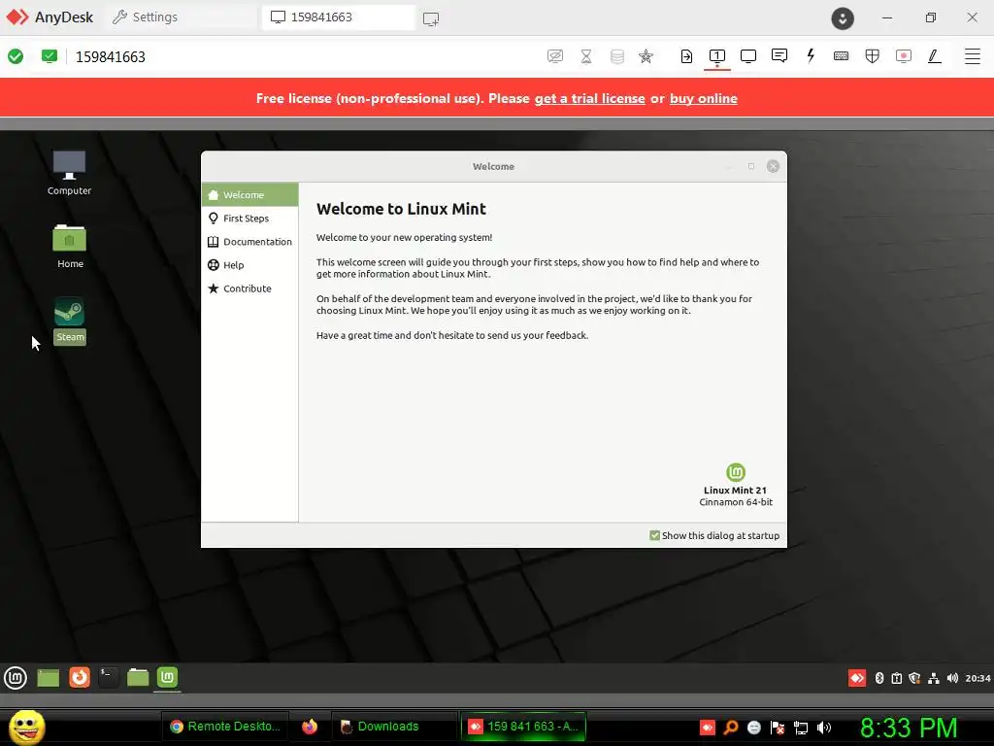Select the 159841663 session tab

coord(339,17)
